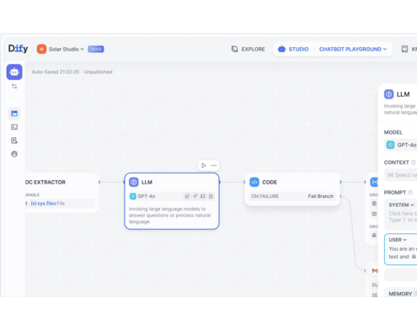
Task: Click the CODE node blue output handle
Action: point(340,182)
